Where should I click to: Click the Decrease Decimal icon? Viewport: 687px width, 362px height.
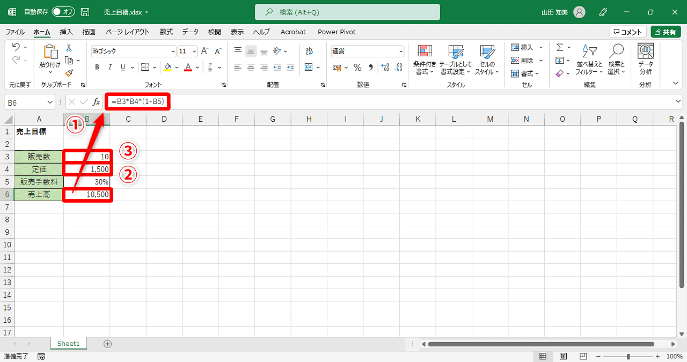398,68
